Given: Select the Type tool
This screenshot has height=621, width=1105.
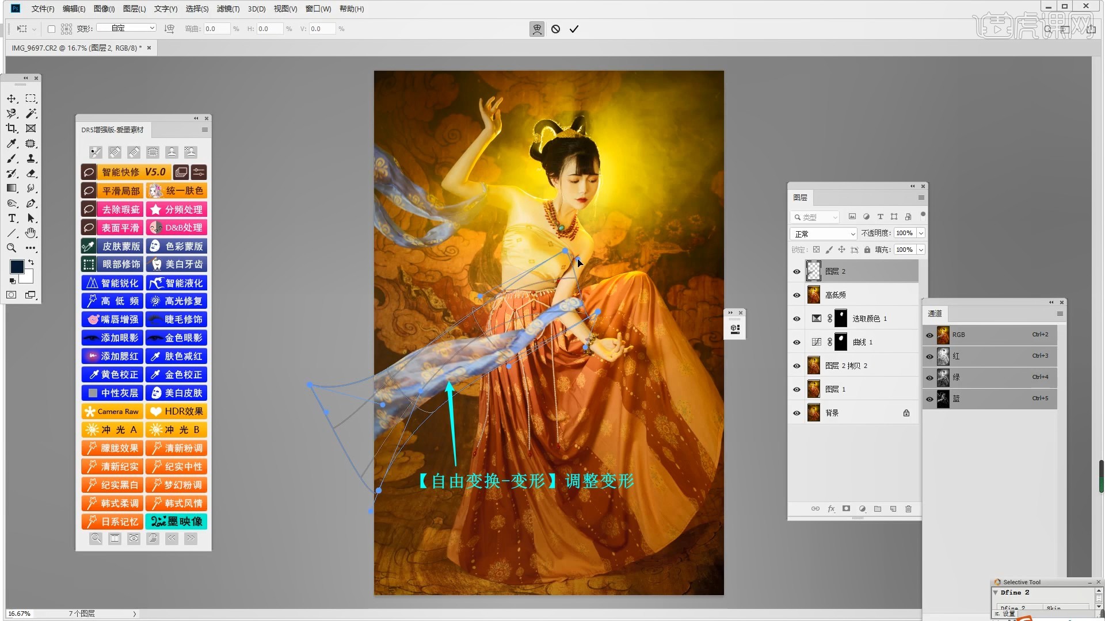Looking at the screenshot, I should [12, 218].
